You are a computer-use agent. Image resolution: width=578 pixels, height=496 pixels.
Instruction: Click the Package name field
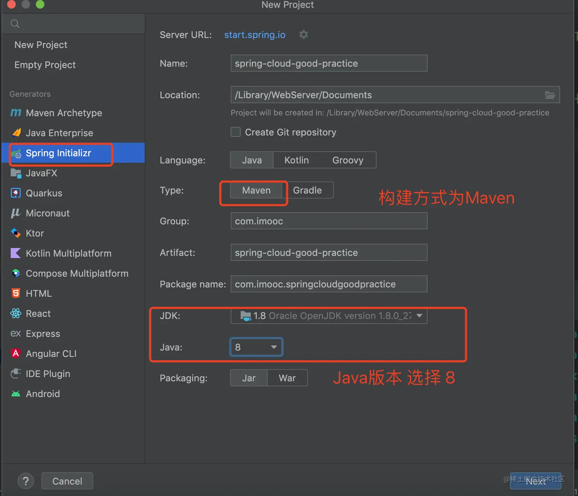329,284
